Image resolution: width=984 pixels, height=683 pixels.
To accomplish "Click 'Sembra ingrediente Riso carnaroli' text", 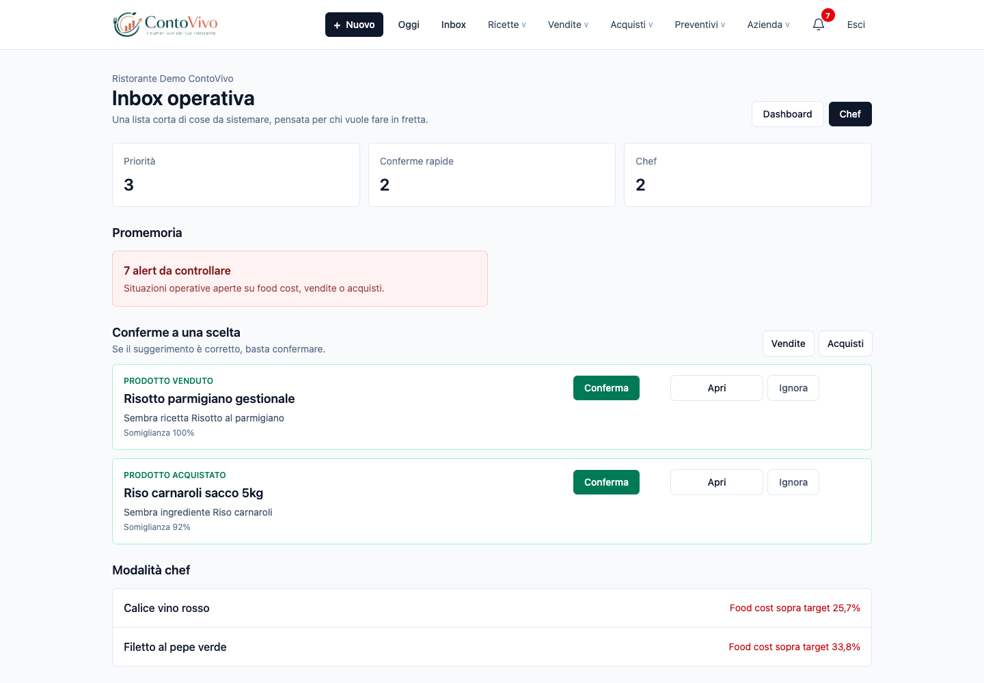I will [198, 512].
